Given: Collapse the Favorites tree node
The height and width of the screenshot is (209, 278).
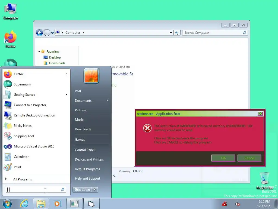Looking at the screenshot, I should pyautogui.click(x=39, y=51).
